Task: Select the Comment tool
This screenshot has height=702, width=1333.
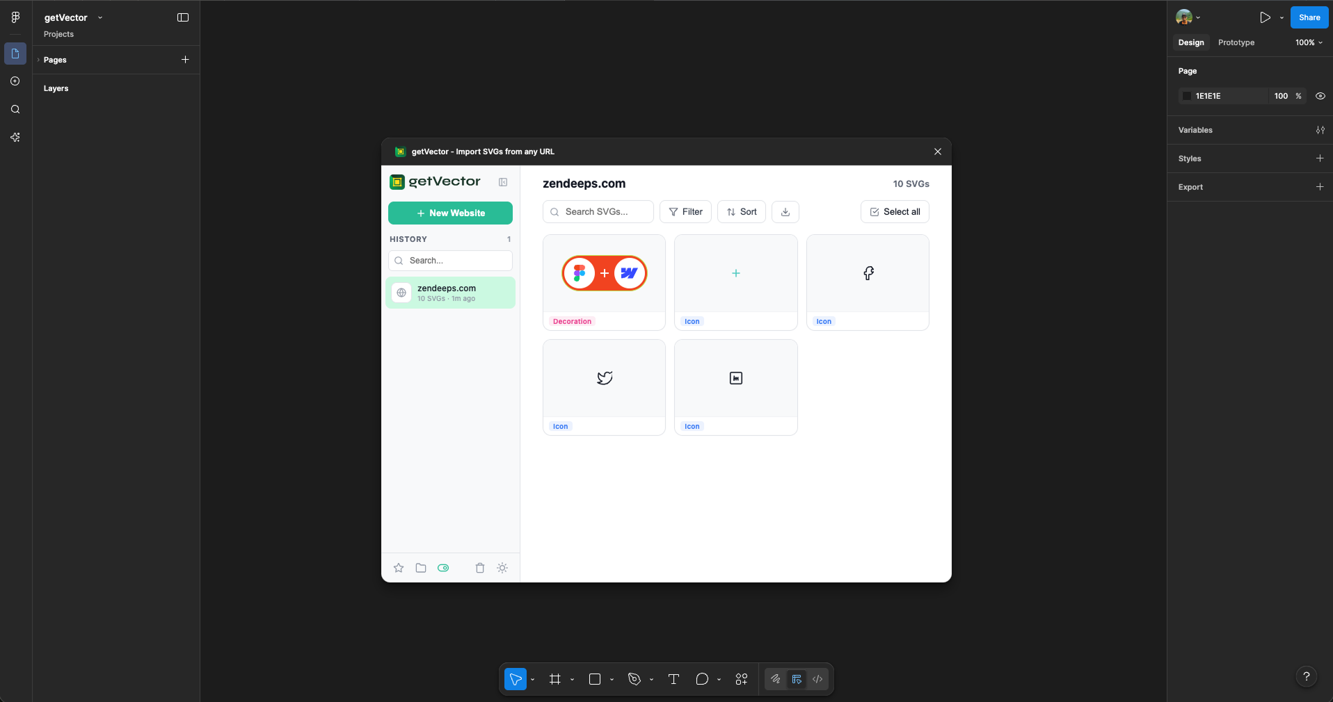Action: tap(702, 679)
